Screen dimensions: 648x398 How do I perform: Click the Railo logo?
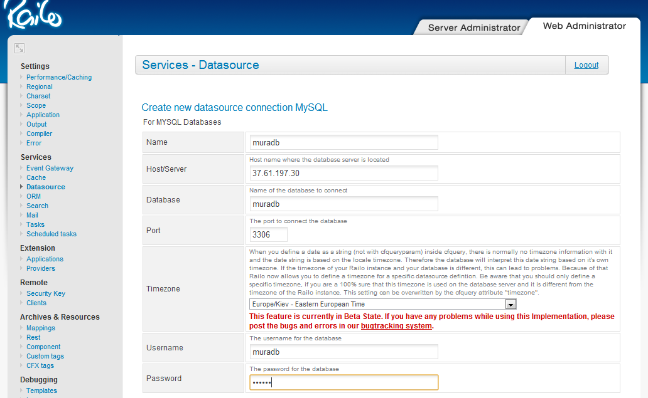33,14
